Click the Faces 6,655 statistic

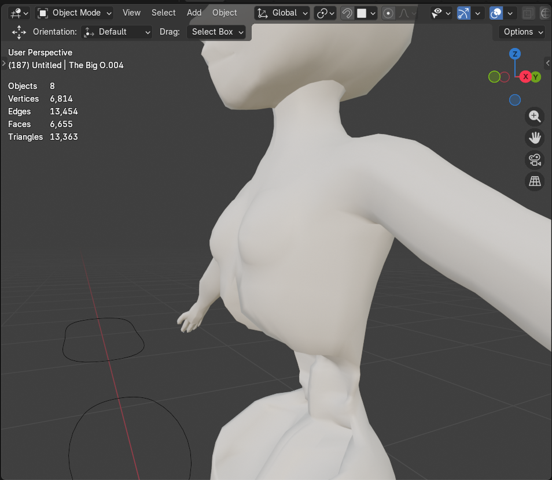40,124
